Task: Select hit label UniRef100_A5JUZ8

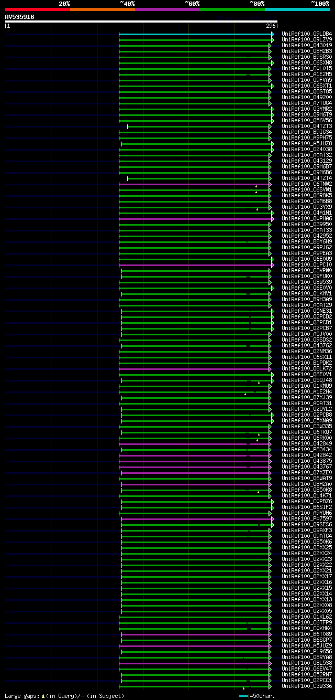Action: pyautogui.click(x=307, y=144)
